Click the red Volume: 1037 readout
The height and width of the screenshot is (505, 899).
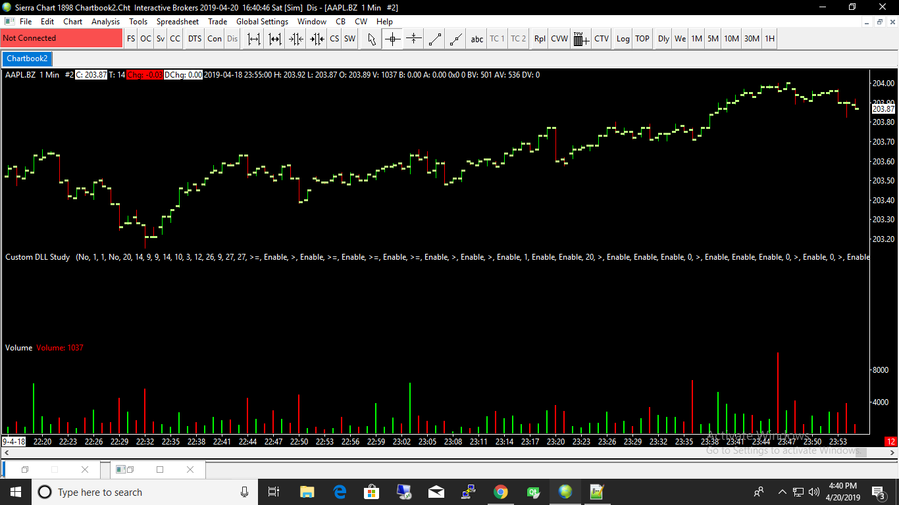tap(60, 348)
